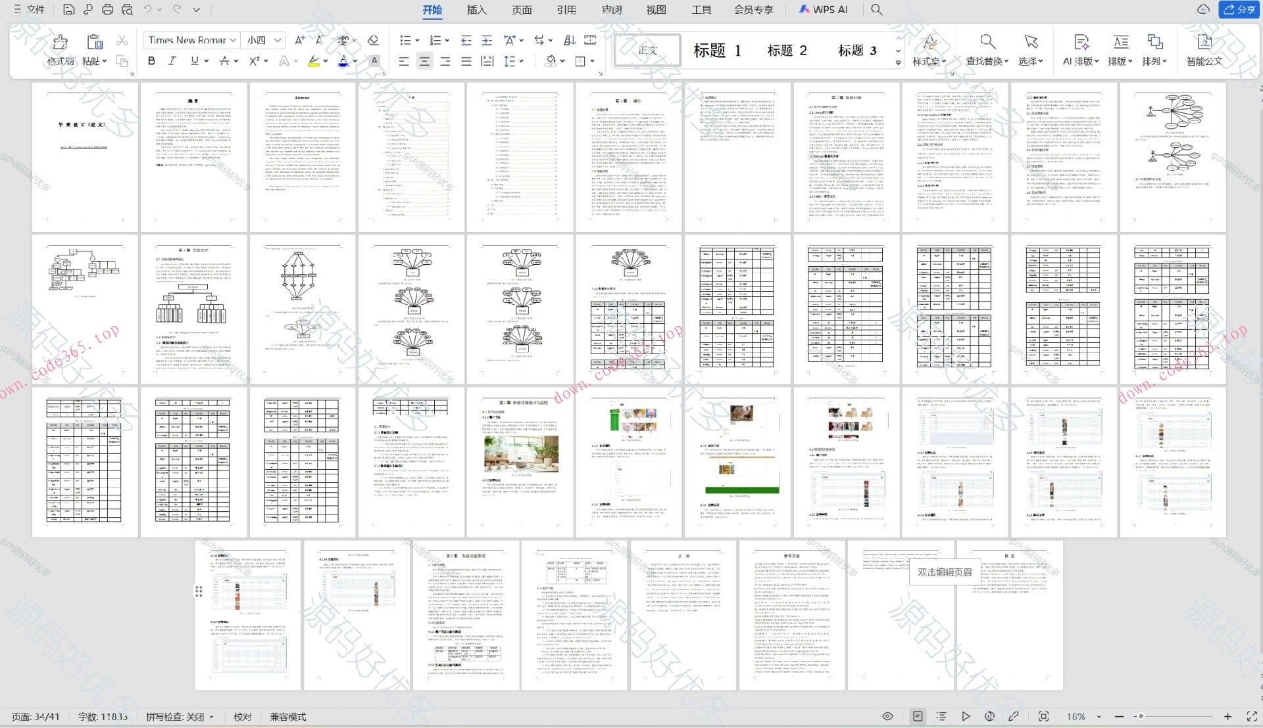Open the font size dropdown
The width and height of the screenshot is (1263, 728).
[278, 40]
